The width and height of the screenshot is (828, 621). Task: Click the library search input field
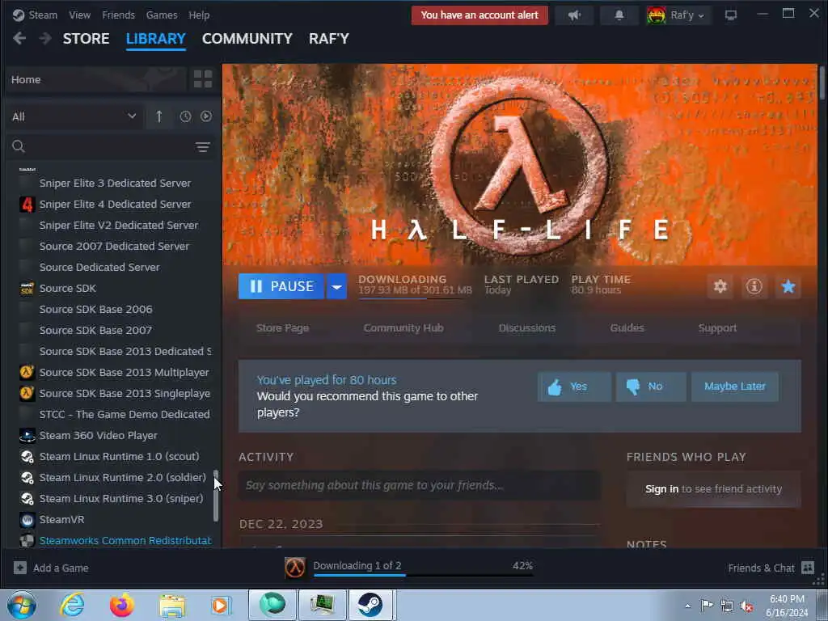pyautogui.click(x=110, y=146)
